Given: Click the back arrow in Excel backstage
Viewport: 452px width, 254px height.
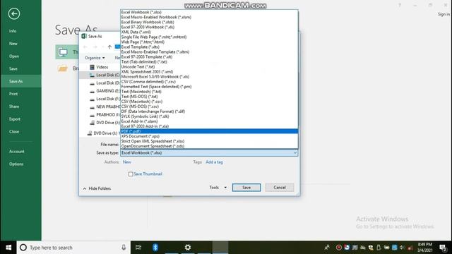Looking at the screenshot, I should click(x=14, y=13).
